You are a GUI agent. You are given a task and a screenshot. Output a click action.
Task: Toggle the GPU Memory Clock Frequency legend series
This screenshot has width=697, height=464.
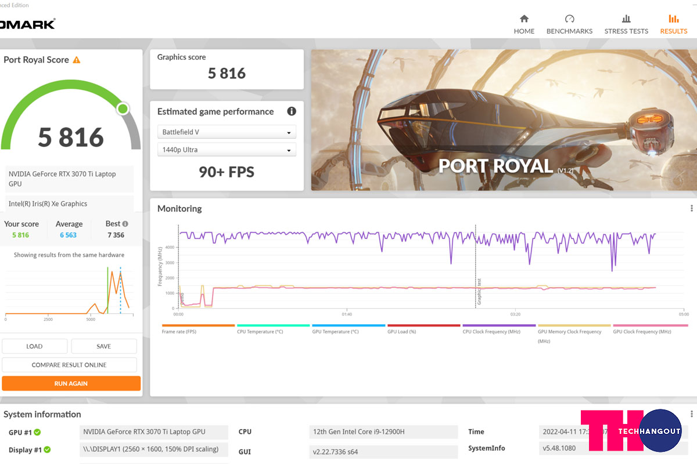point(574,333)
